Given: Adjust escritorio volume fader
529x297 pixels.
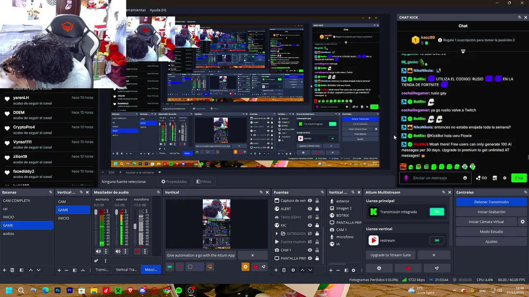Looking at the screenshot, I should pos(96,212).
